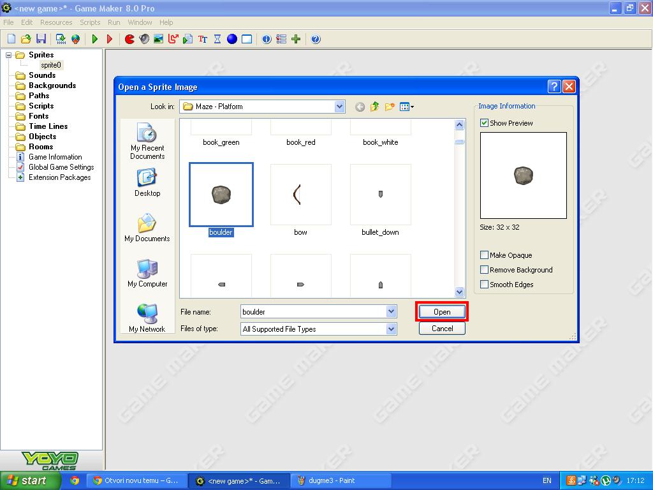
Task: Click the Open button in dialog
Action: 442,311
